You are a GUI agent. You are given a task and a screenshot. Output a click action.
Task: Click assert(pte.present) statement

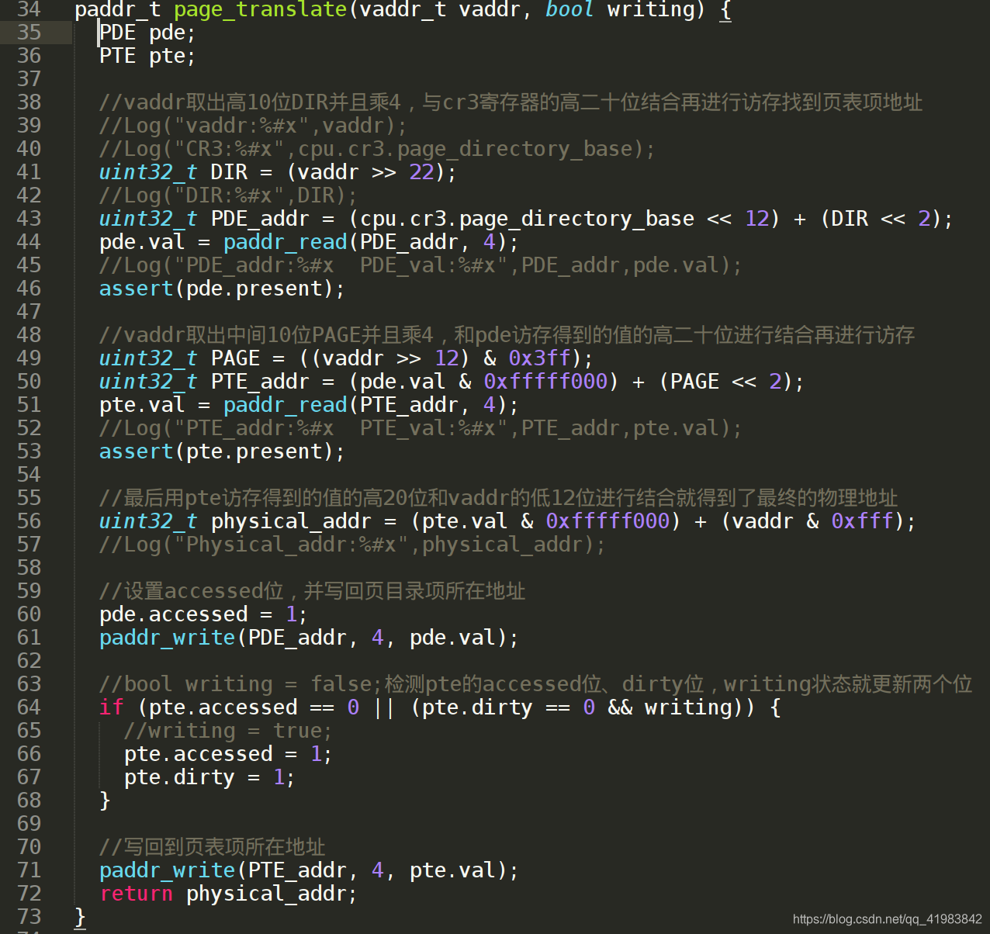[222, 451]
